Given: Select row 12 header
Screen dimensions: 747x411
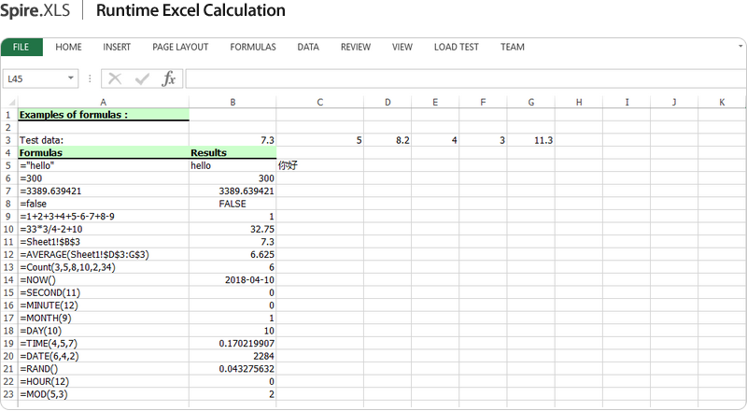Looking at the screenshot, I should pyautogui.click(x=8, y=254).
